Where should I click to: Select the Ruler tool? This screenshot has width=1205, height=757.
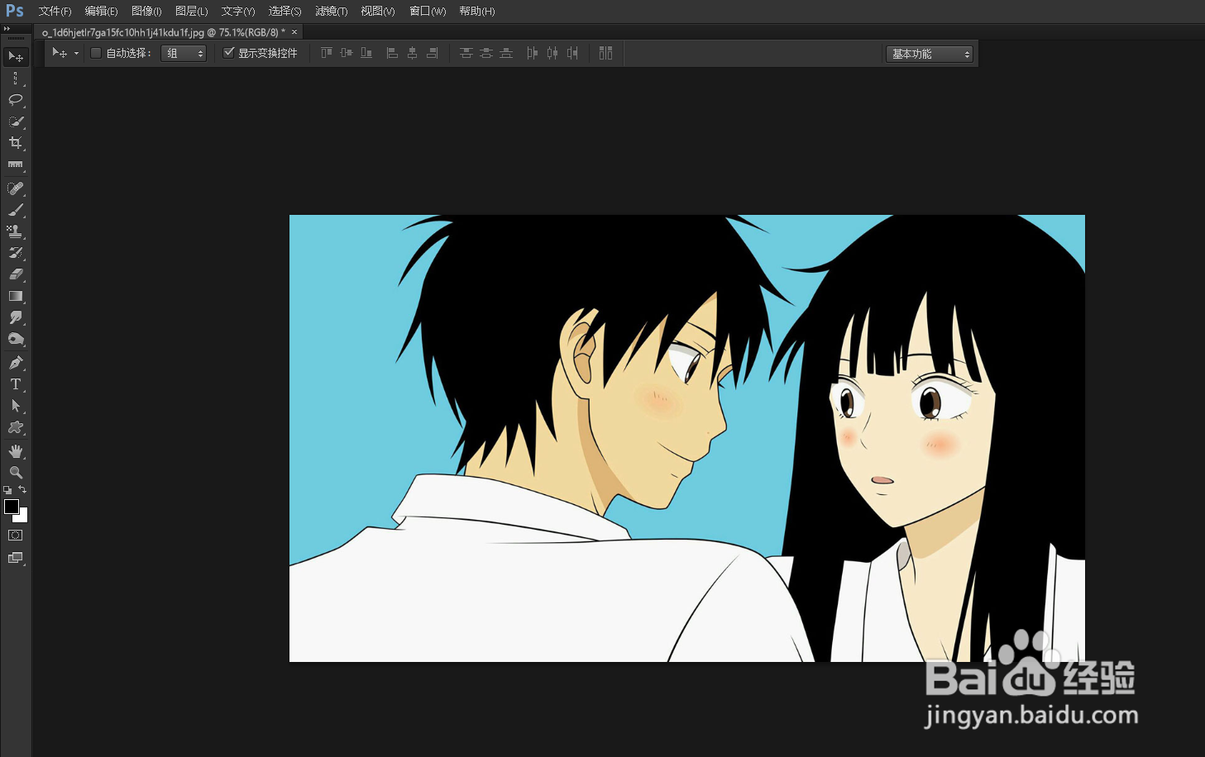16,164
